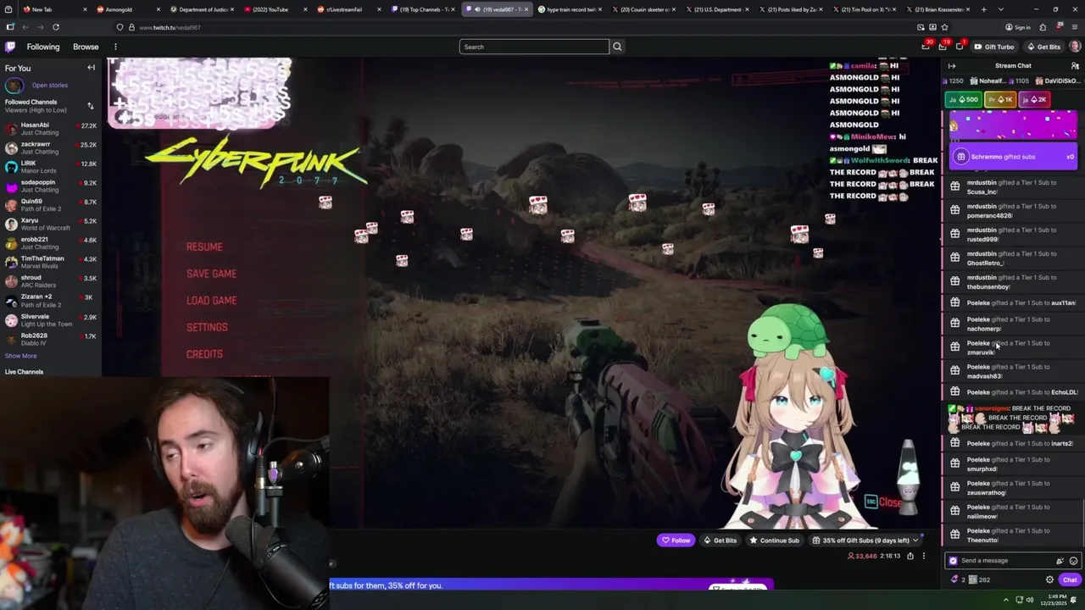
Task: Select the Ja 500 bits cheer pill
Action: (963, 100)
